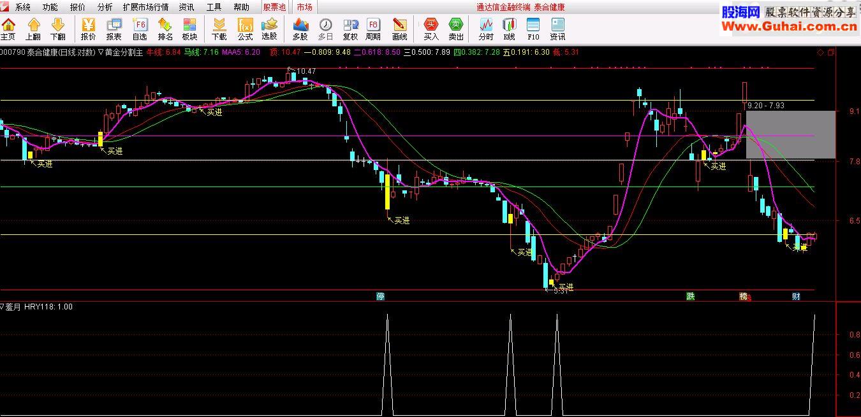Click 多日 multi-day clock icon
The image size is (861, 417).
326,29
